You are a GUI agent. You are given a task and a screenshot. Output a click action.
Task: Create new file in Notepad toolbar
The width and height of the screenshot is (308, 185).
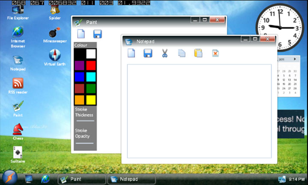tap(131, 53)
